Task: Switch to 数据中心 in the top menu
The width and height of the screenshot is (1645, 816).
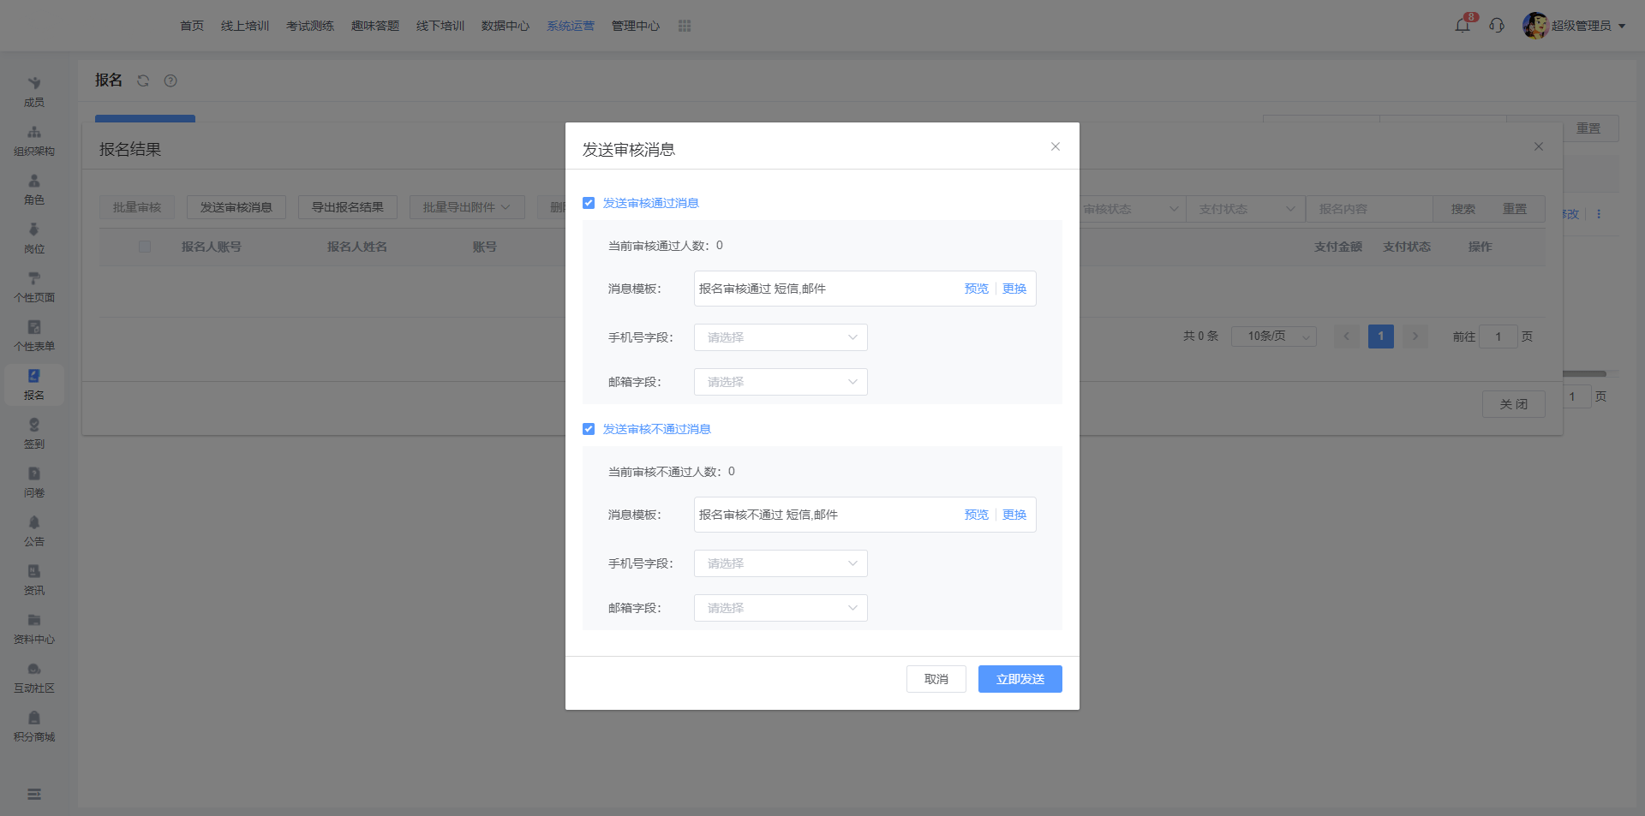Action: click(505, 26)
